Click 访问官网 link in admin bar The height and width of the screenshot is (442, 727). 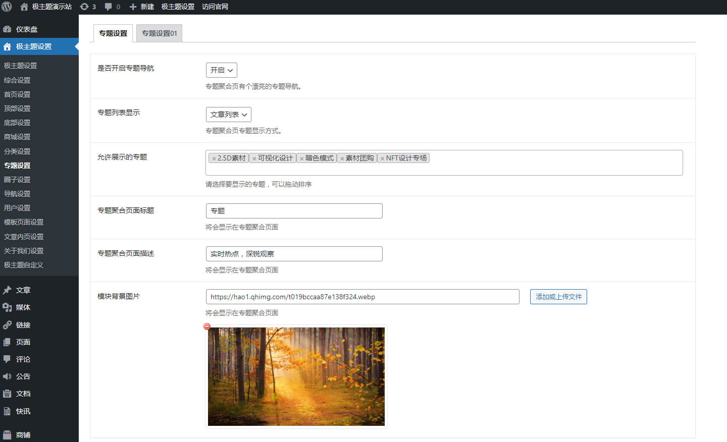pyautogui.click(x=215, y=7)
